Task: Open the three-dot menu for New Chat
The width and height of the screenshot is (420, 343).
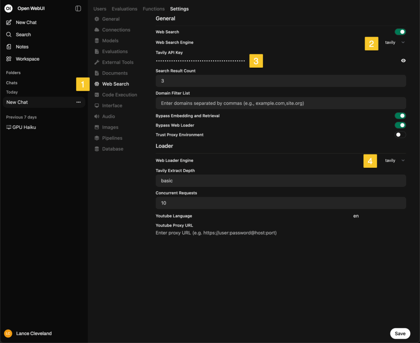Action: point(78,102)
